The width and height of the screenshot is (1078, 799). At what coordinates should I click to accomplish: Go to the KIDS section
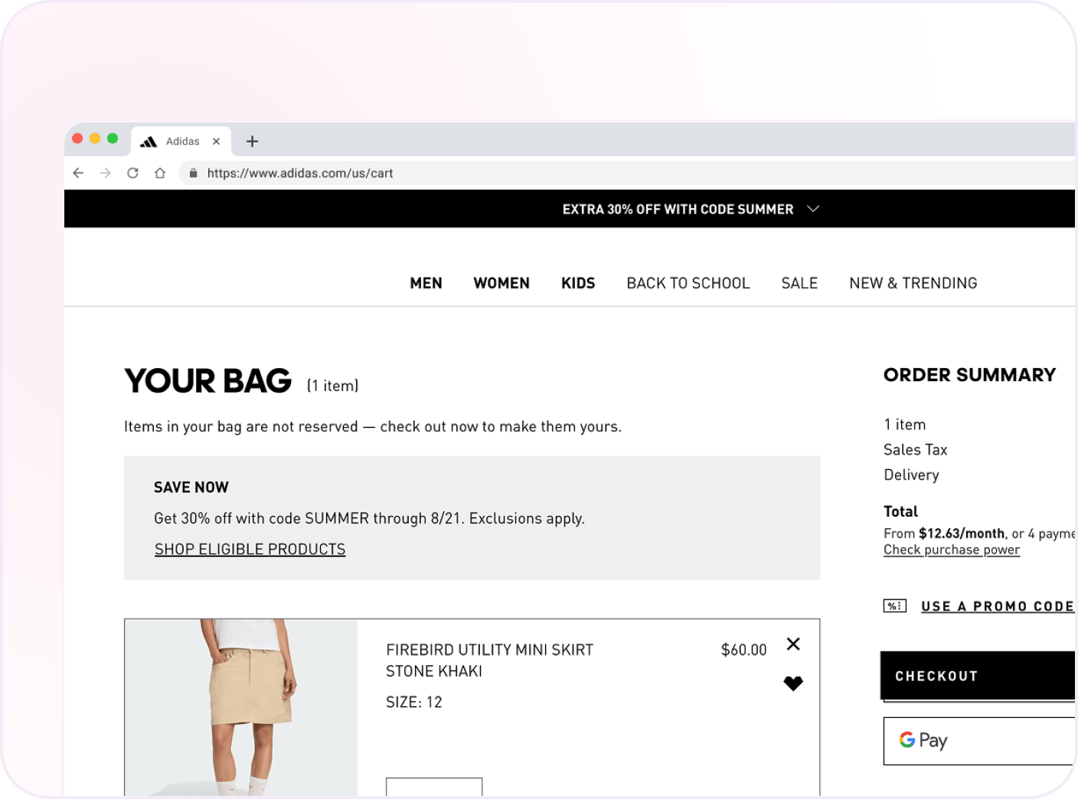(x=578, y=283)
